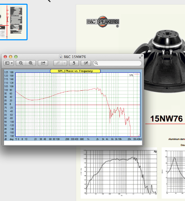The image size is (185, 201).
Task: Click the 125 dB axis label
Action: click(6, 72)
